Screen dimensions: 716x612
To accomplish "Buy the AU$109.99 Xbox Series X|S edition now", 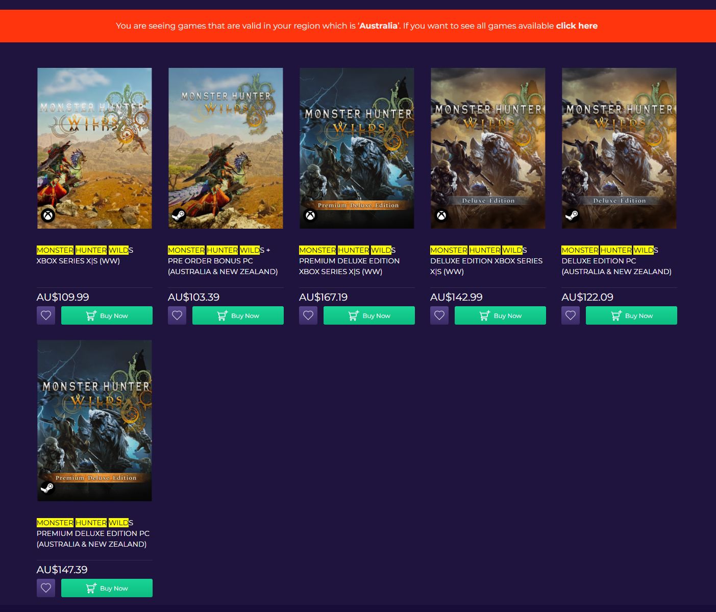I will point(107,315).
